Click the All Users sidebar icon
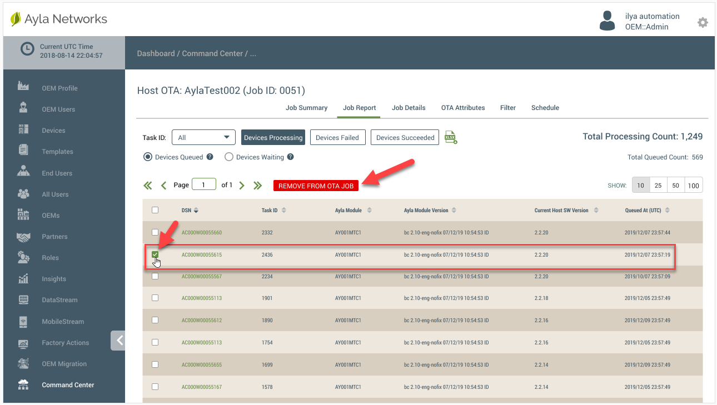717x405 pixels. (x=23, y=193)
